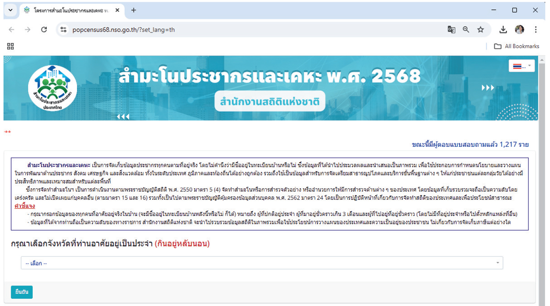Go back using the back arrow
The width and height of the screenshot is (550, 306).
tap(12, 30)
